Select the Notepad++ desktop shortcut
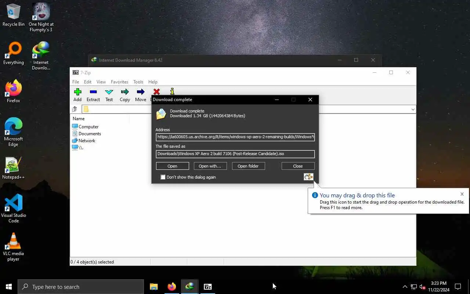Screen dimensions: 470x294 (x=14, y=168)
